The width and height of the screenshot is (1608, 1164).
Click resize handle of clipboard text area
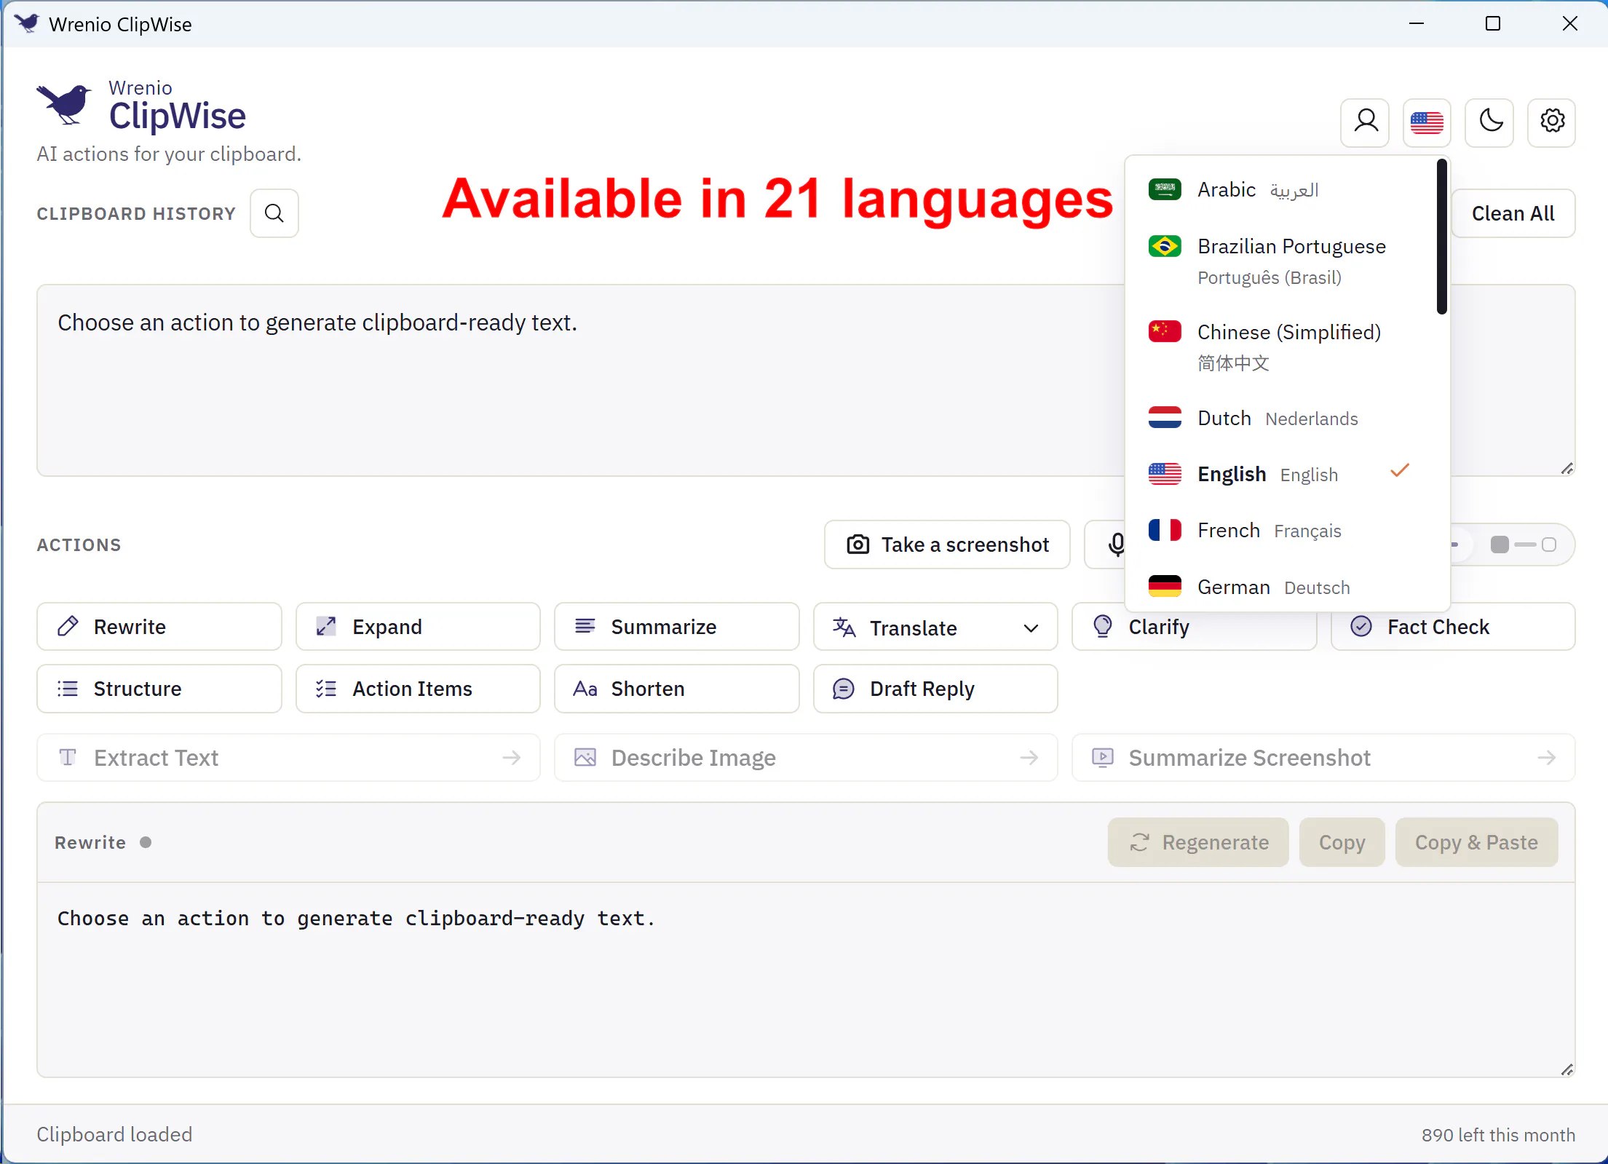click(1567, 469)
